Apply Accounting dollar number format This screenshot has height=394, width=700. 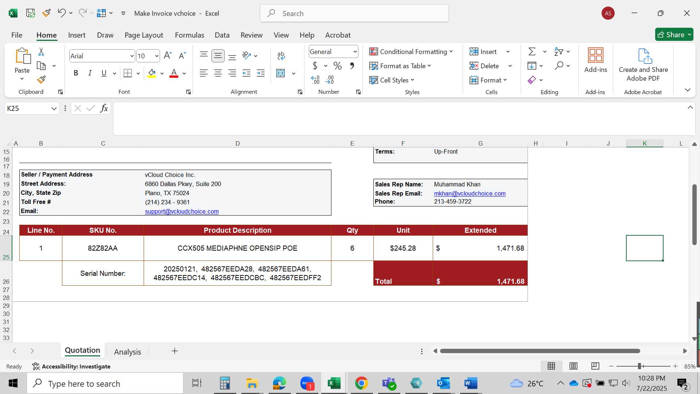click(x=315, y=66)
